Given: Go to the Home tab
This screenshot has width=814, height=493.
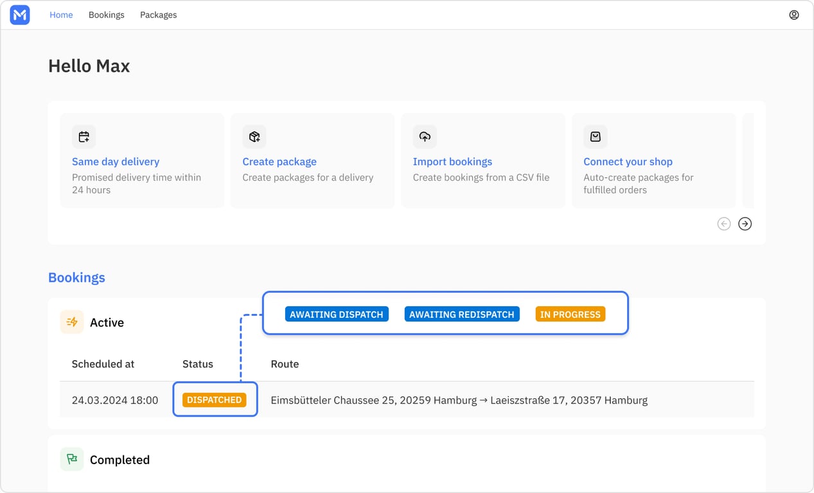Looking at the screenshot, I should [x=61, y=15].
